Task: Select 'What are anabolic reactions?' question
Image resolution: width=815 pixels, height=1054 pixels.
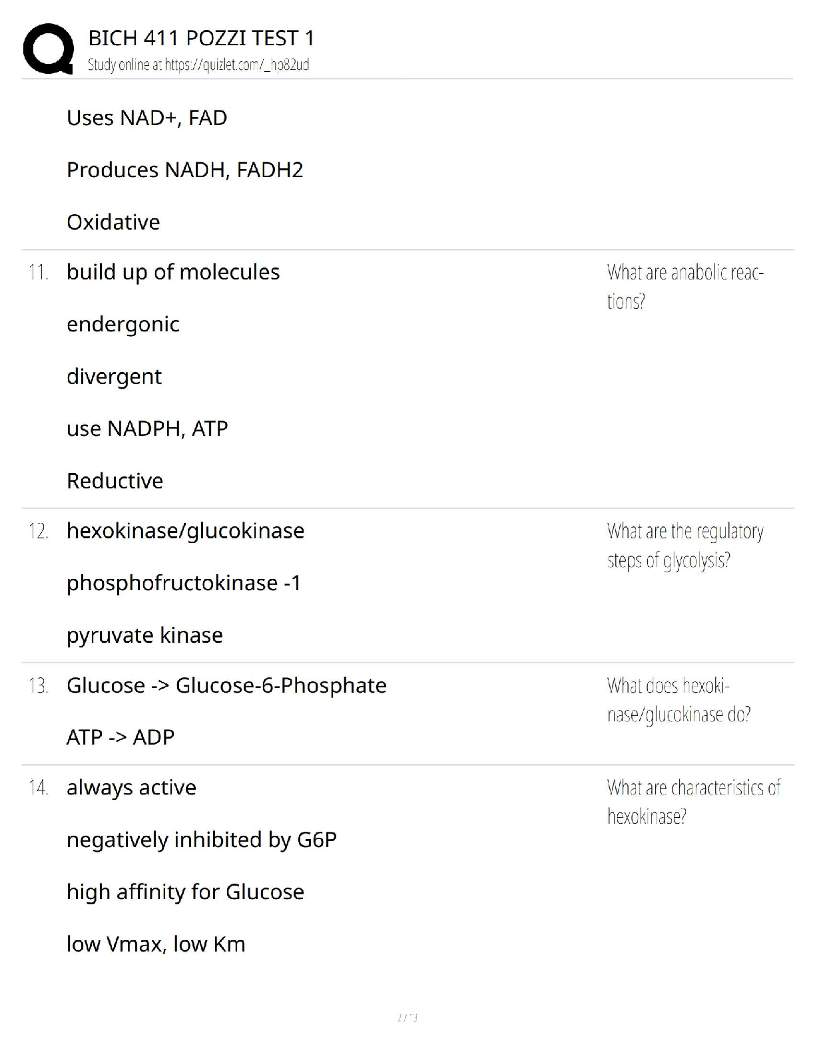Action: click(685, 287)
